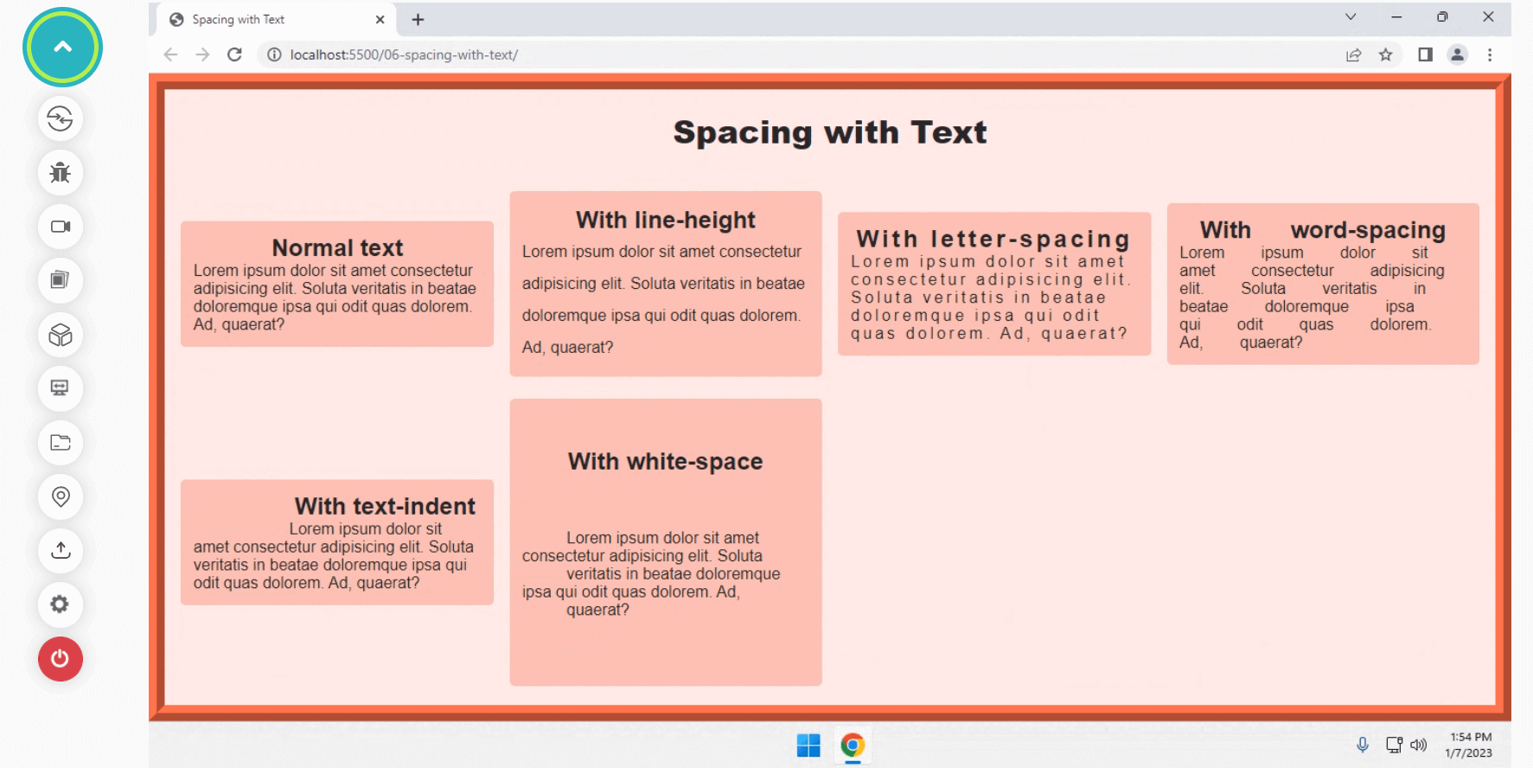
Task: Click the upload arrow sidebar icon
Action: point(61,550)
